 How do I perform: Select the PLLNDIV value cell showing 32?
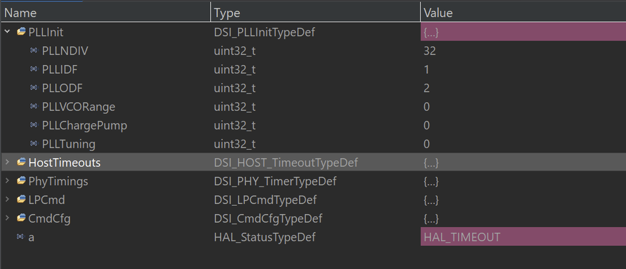430,51
